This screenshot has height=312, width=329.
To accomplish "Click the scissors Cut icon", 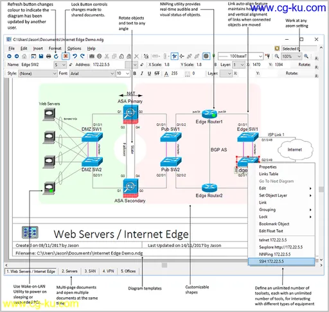I will tap(107, 56).
